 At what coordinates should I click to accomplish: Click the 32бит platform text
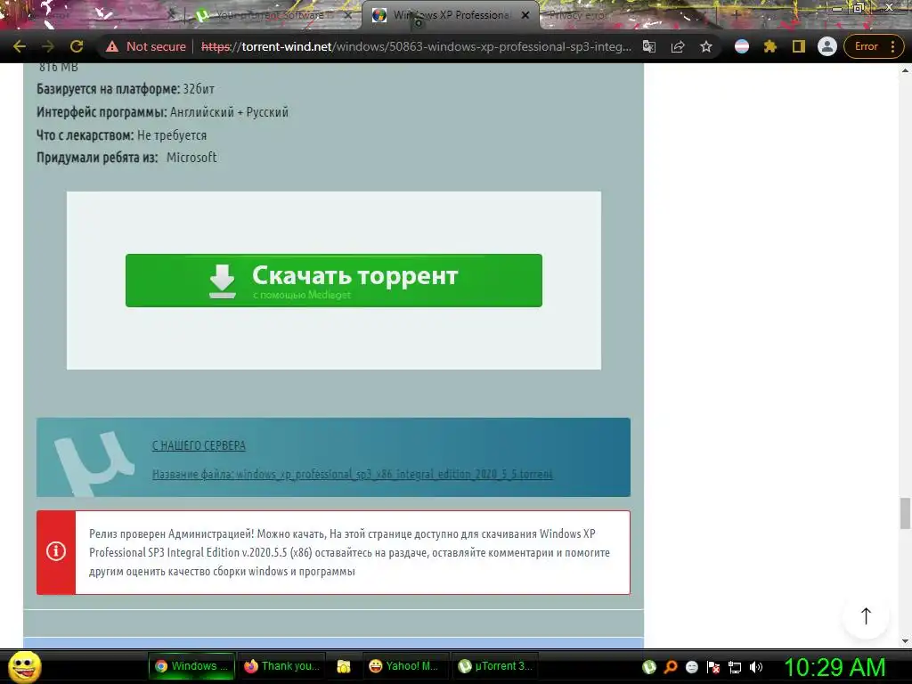(x=199, y=89)
